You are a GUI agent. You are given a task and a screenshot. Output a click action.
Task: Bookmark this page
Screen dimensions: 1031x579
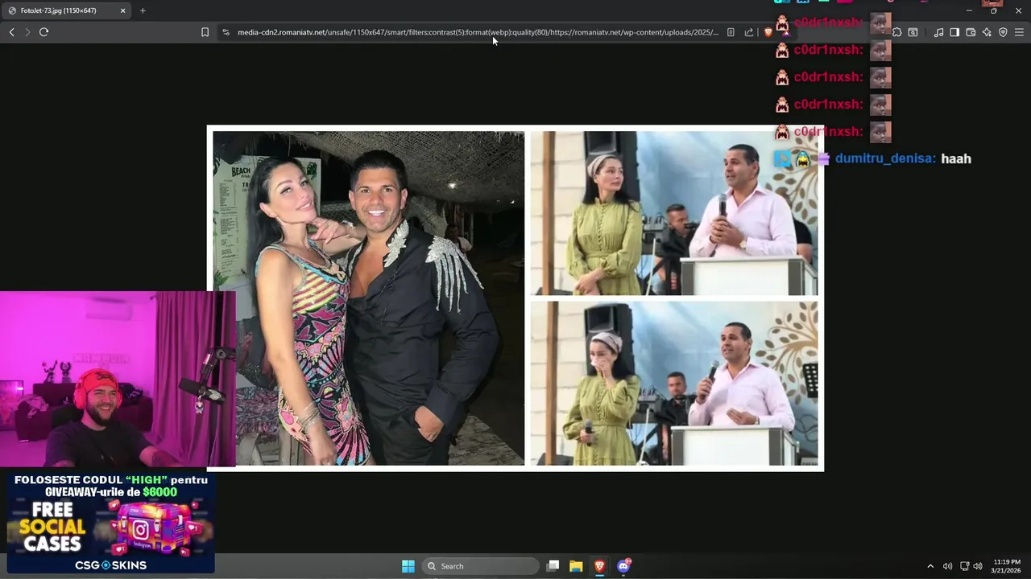(x=205, y=32)
